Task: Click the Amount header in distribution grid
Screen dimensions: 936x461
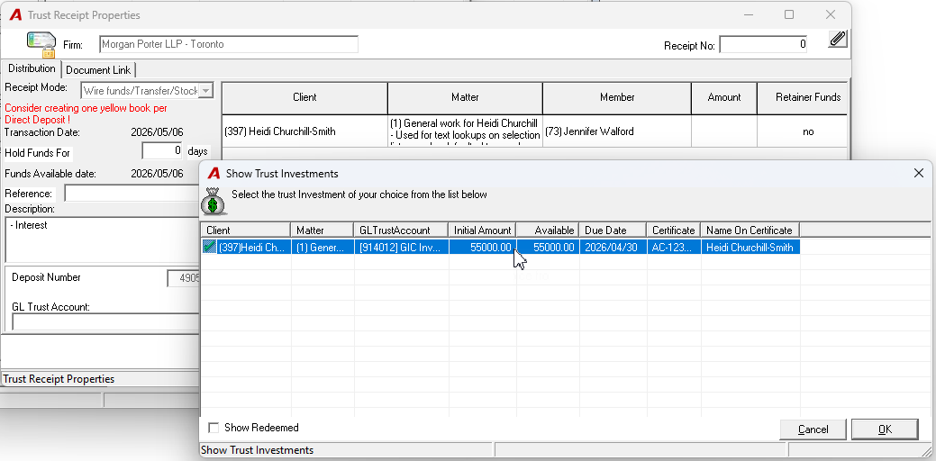Action: [723, 98]
